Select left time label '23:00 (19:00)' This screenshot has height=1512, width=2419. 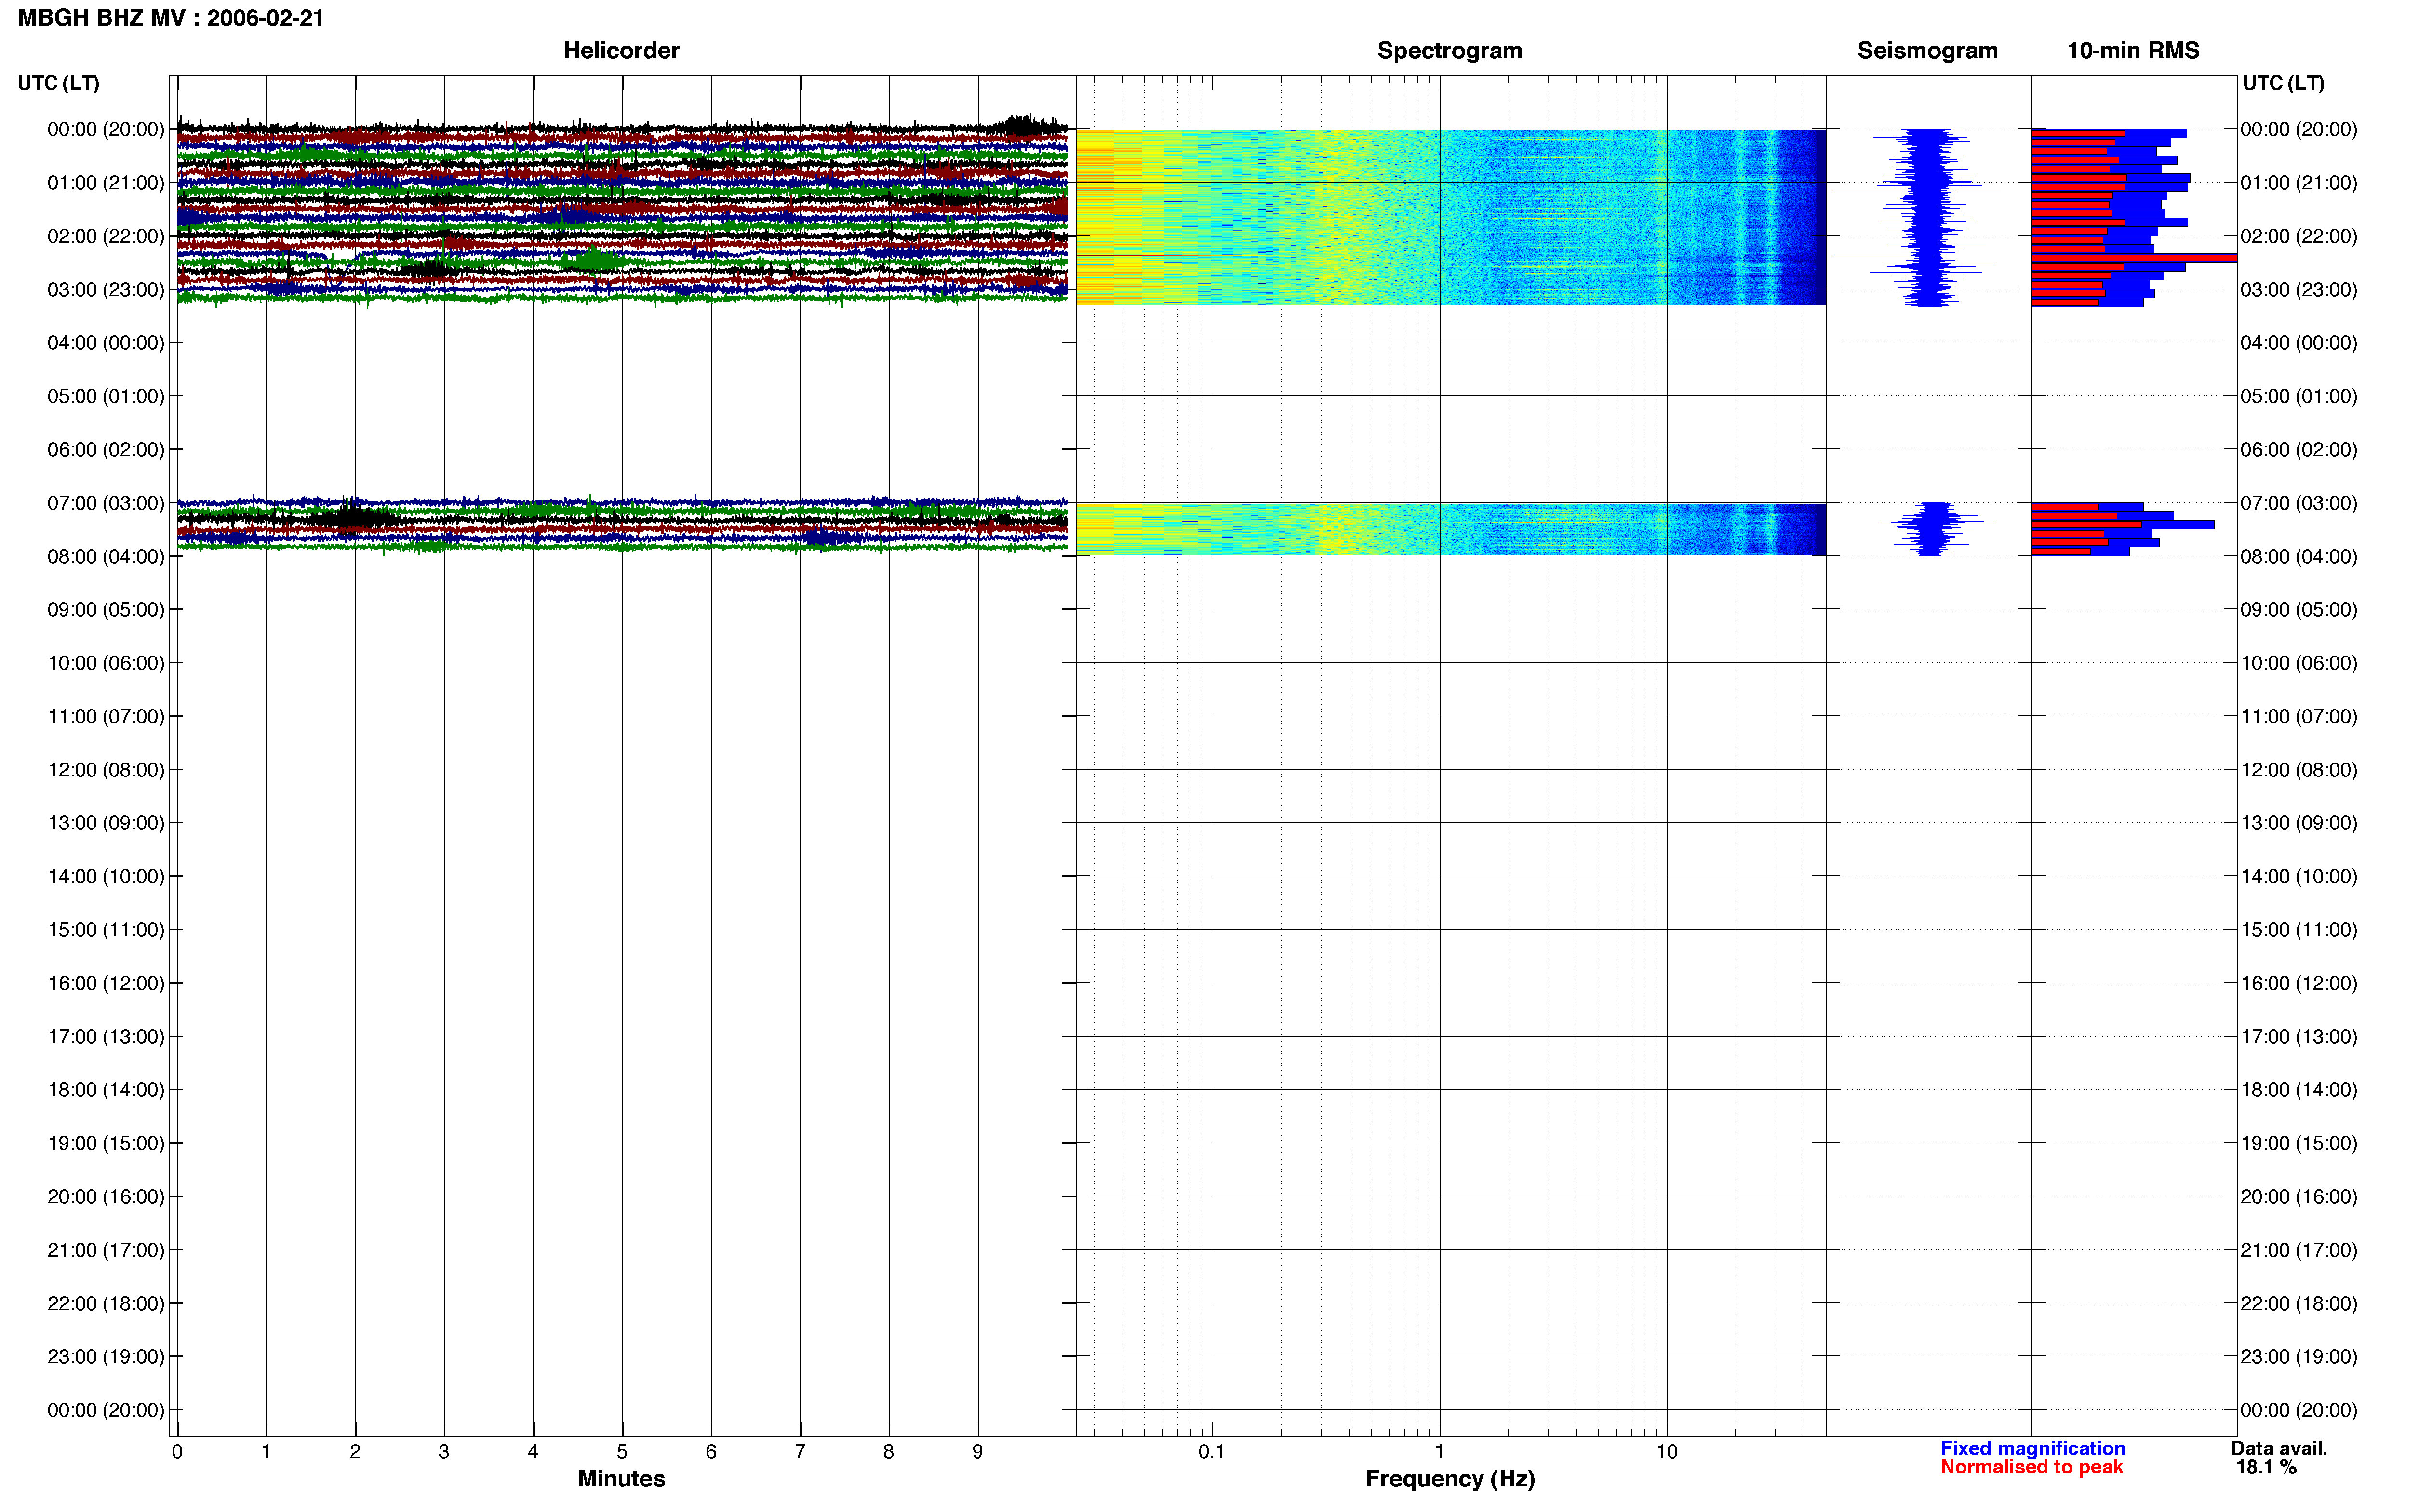point(106,1357)
